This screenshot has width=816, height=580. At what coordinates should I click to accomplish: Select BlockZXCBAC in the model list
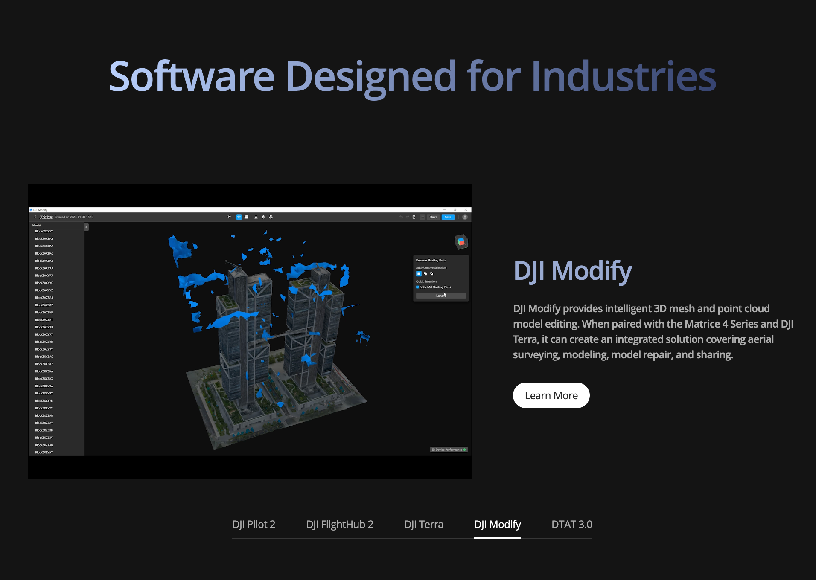(44, 357)
